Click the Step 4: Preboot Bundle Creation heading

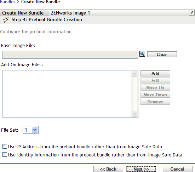47,20
